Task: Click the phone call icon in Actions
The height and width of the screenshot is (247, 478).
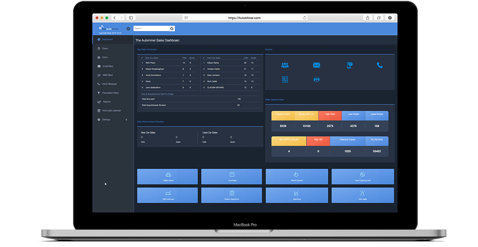Action: [380, 65]
